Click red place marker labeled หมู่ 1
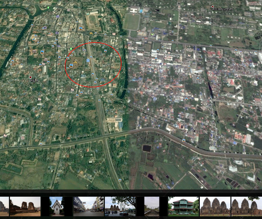Viewport: 262px width, 219px height. click(30, 77)
